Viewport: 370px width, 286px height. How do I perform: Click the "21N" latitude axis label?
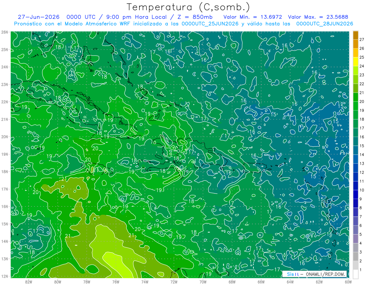(4, 119)
